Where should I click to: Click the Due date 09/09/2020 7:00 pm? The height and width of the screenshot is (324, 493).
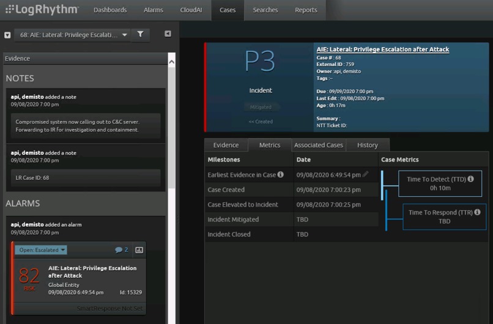pyautogui.click(x=344, y=91)
